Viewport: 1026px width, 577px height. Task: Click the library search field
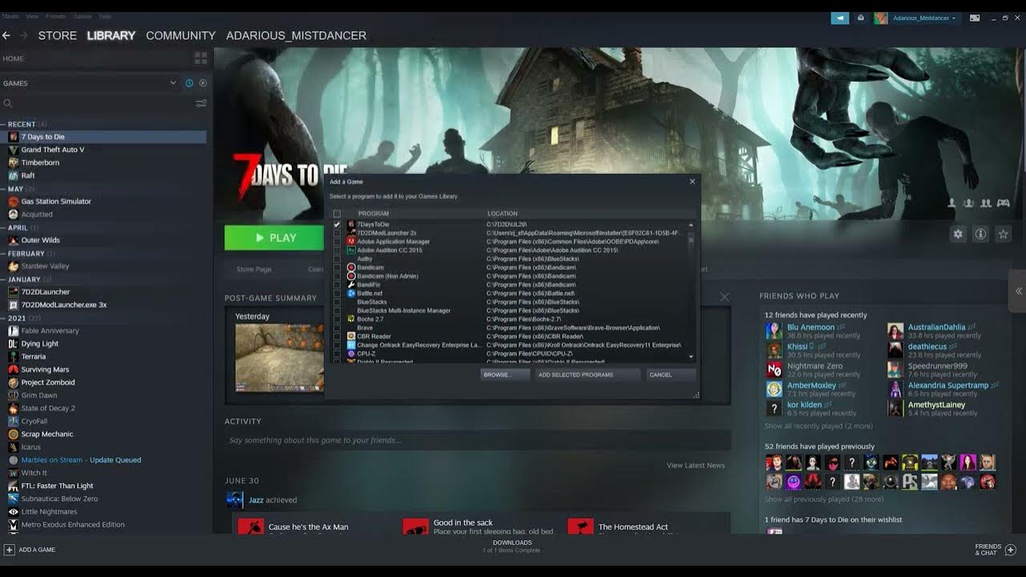[98, 103]
